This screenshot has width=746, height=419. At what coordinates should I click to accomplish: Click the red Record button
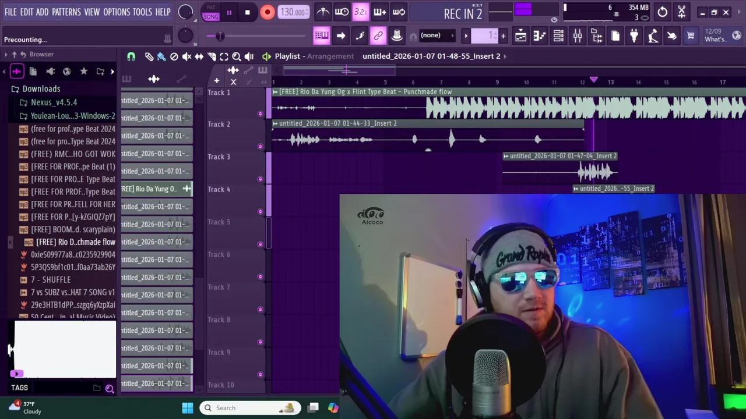267,12
